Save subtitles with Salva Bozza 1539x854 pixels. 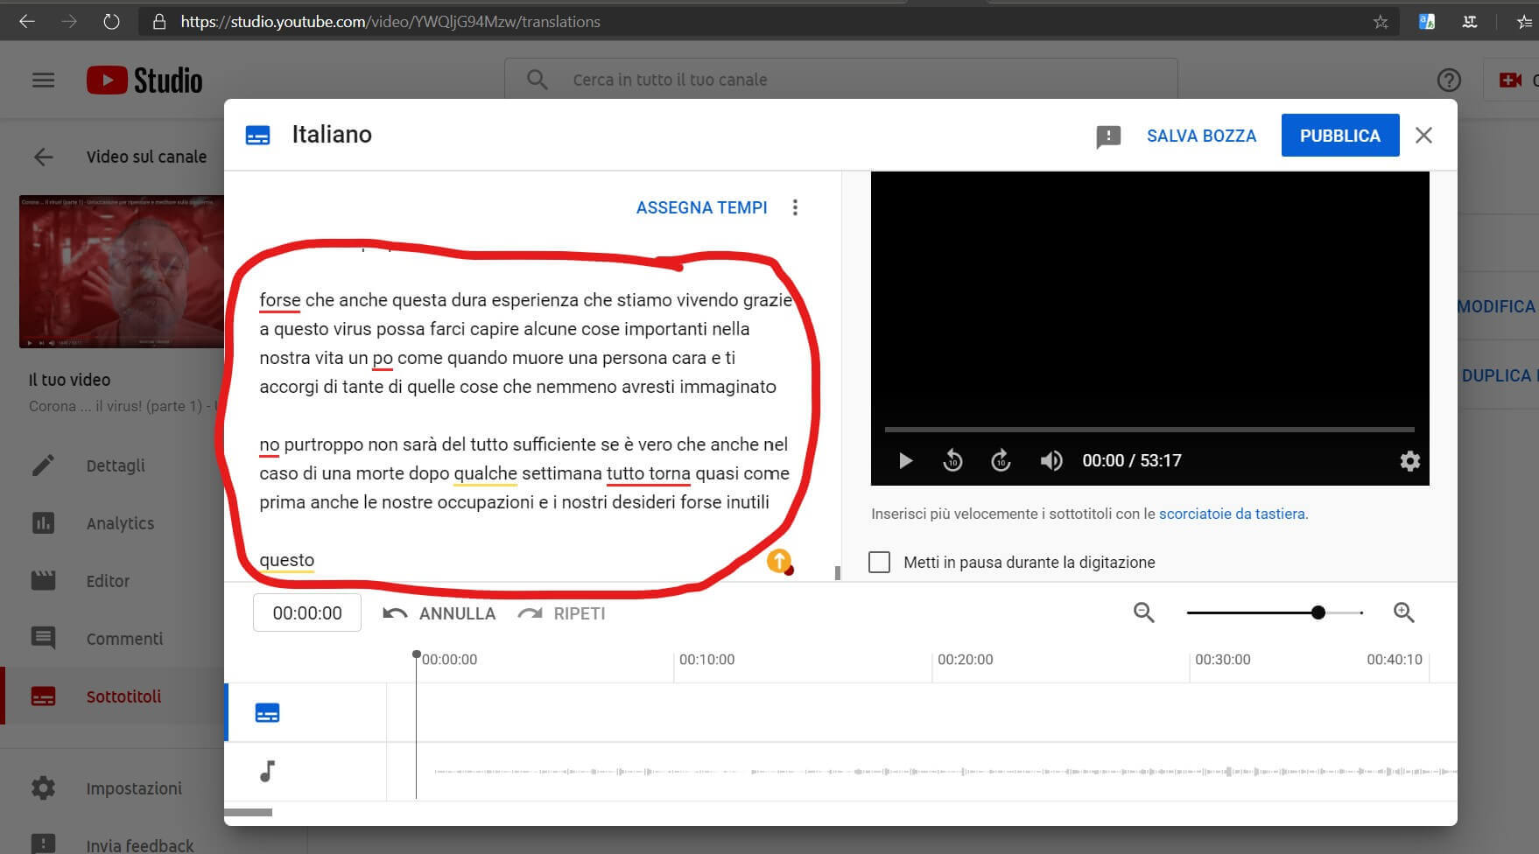point(1201,136)
